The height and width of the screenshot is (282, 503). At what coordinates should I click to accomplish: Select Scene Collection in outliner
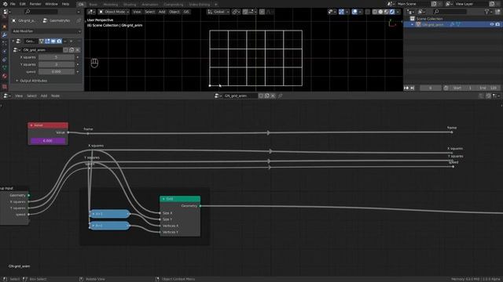point(429,19)
